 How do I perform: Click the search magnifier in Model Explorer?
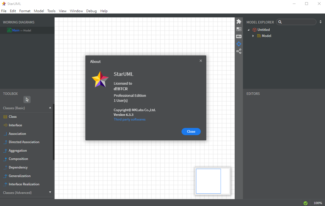pyautogui.click(x=280, y=22)
